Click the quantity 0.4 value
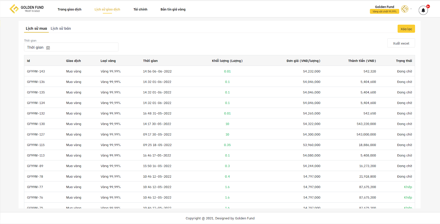Image resolution: width=440 pixels, height=224 pixels. (x=227, y=177)
